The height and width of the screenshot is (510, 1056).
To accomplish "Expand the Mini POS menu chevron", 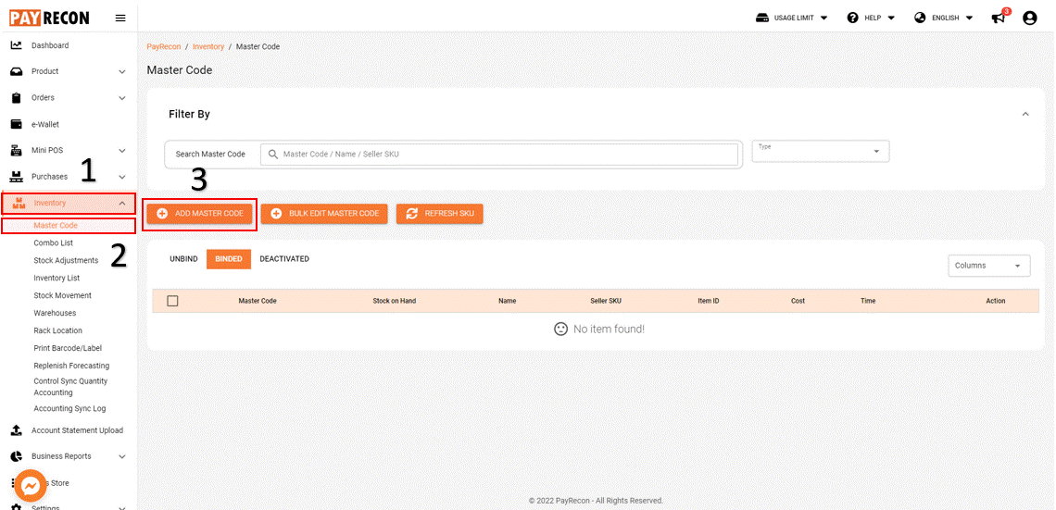I will coord(122,151).
